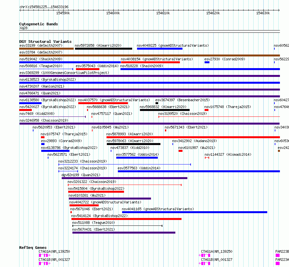Open nsv4730207 (Hanlon2021) label
This screenshot has width=289, height=267.
[42, 86]
